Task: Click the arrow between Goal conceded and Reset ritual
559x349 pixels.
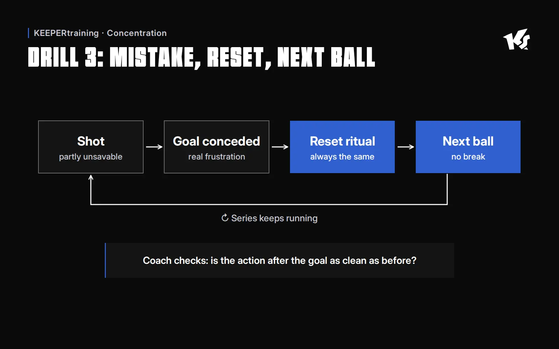Action: [280, 147]
